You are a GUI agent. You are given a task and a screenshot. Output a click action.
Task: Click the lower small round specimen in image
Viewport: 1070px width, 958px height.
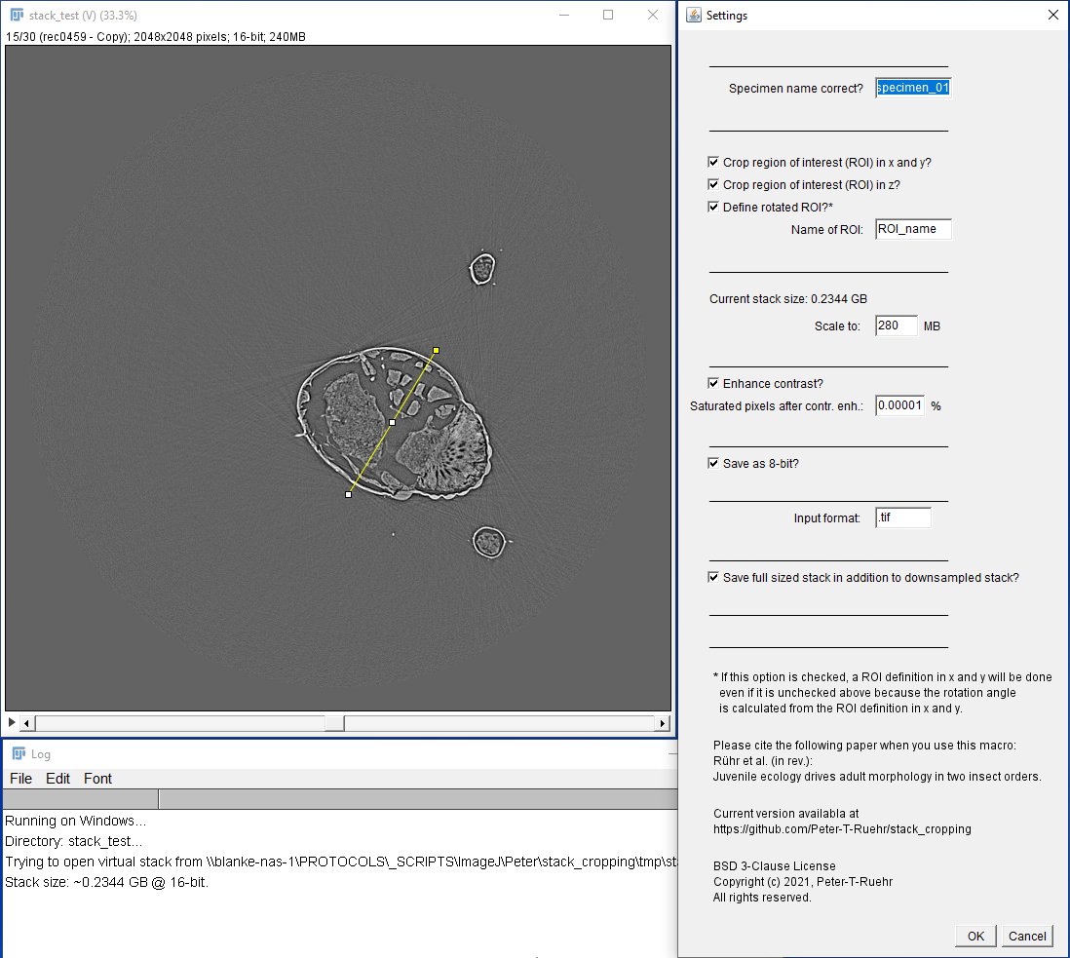[x=489, y=543]
